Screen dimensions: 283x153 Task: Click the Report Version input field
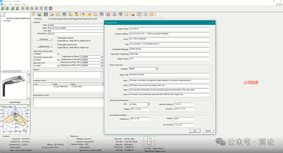[x=169, y=59]
